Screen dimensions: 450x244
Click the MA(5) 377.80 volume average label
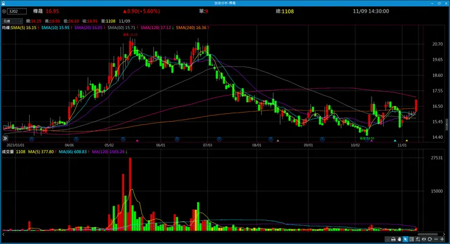(x=41, y=152)
